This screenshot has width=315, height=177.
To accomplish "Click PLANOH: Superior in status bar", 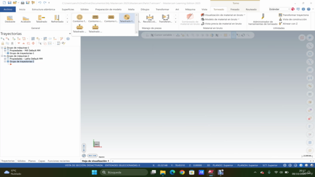I will 248,165.
